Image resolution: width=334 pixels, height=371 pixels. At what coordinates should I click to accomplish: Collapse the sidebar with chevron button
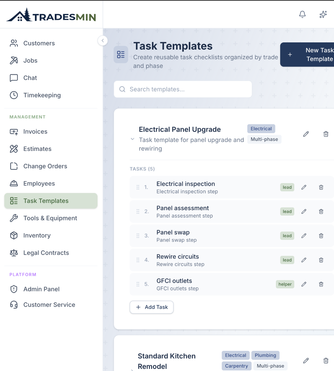pos(103,41)
